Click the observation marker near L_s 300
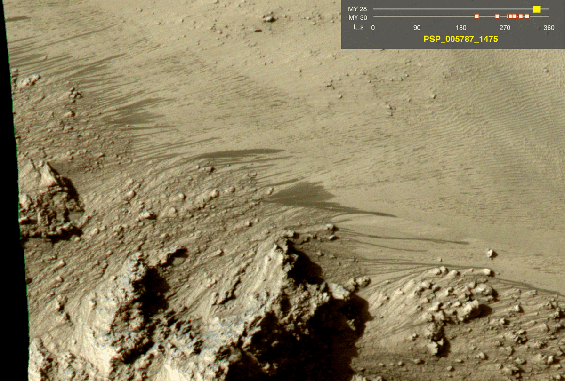The width and height of the screenshot is (565, 381). [520, 16]
